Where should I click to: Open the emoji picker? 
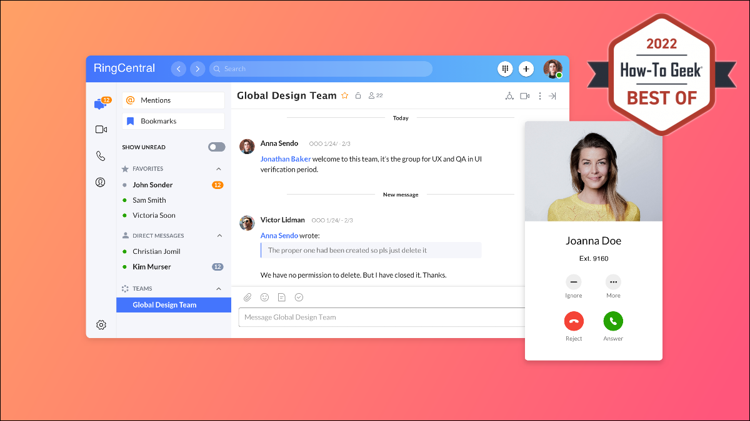click(264, 297)
